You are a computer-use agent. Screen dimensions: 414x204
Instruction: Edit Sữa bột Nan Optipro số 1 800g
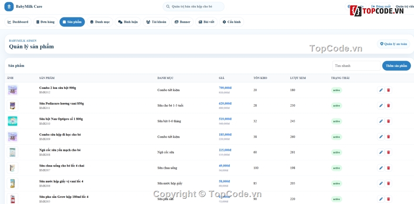pos(381,121)
